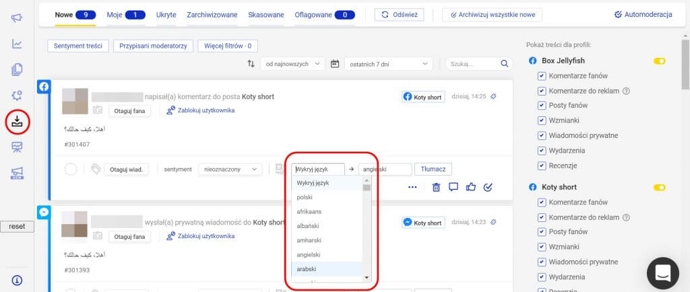Click the Messenger badge on the second message card
Viewport: 690px width, 292px height.
(x=44, y=213)
